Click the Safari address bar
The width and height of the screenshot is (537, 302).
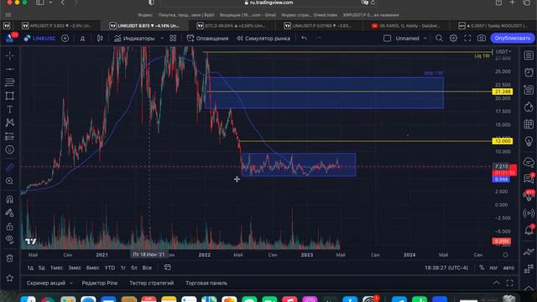pos(268,3)
